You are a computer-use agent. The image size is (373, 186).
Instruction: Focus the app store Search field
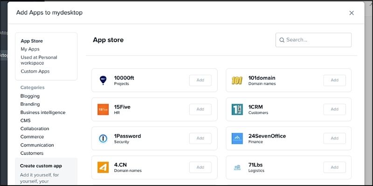pyautogui.click(x=313, y=40)
